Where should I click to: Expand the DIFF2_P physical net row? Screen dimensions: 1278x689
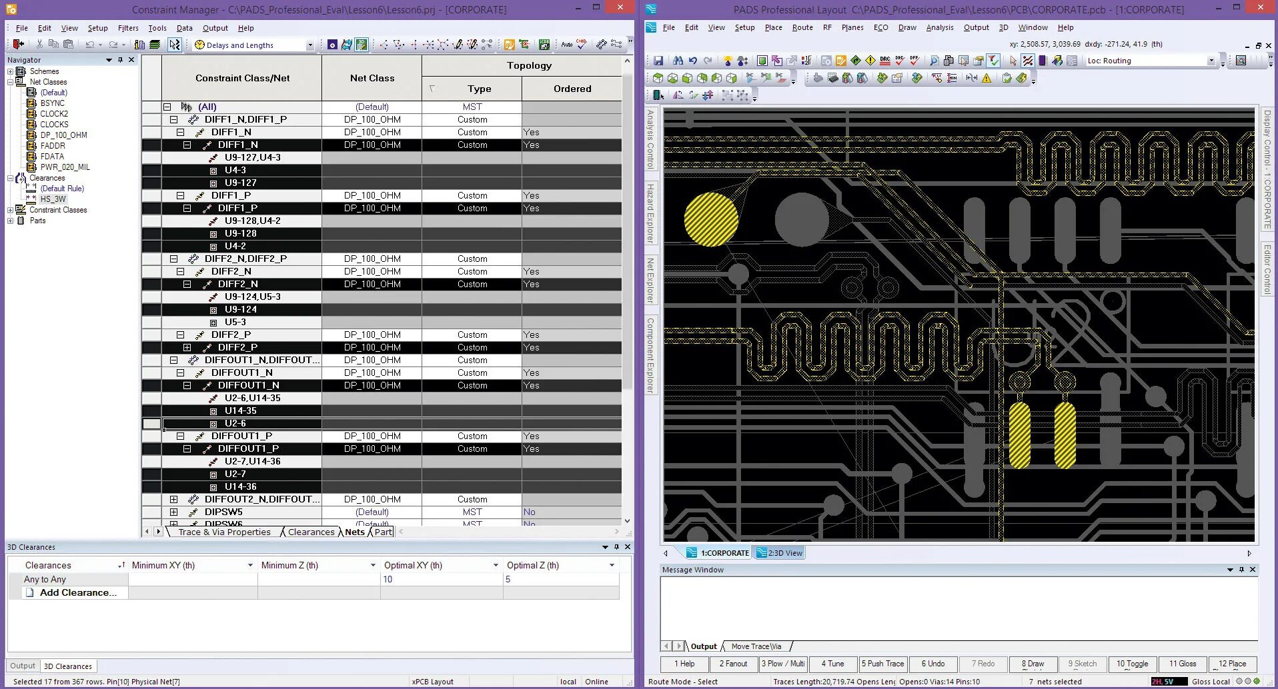tap(187, 348)
